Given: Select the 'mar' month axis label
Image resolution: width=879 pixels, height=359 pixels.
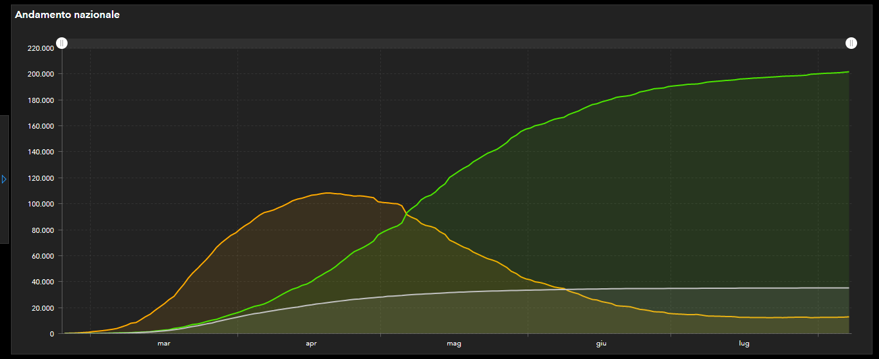Looking at the screenshot, I should [163, 344].
